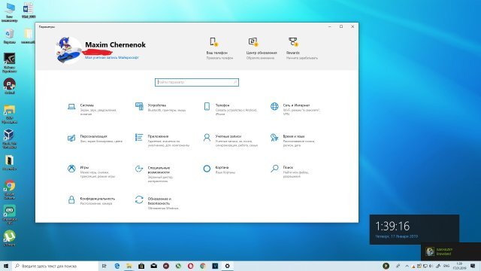Focus the Найти параметр search field
This screenshot has width=481, height=271.
click(x=197, y=82)
